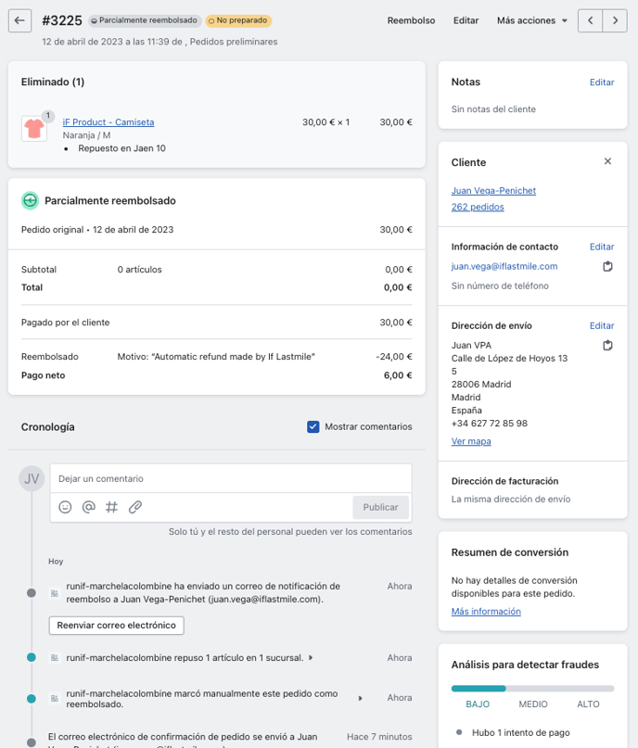Click the #3225 order number
This screenshot has height=748, width=638.
point(62,20)
